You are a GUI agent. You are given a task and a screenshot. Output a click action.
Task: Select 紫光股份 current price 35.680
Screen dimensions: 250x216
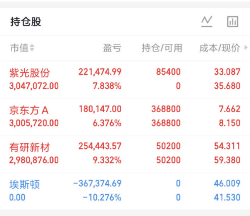click(x=227, y=86)
